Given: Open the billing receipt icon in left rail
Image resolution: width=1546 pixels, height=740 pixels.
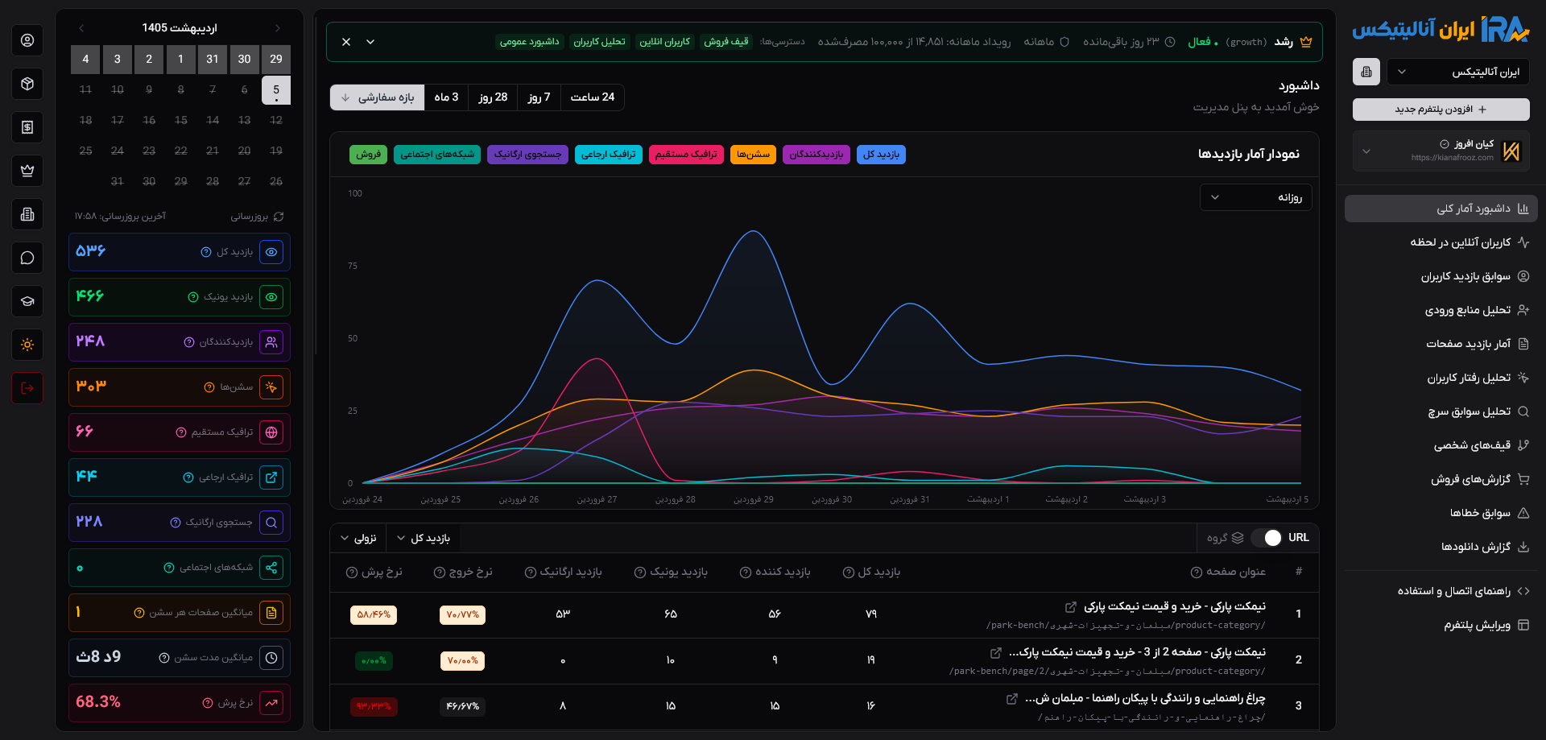Looking at the screenshot, I should 27,127.
